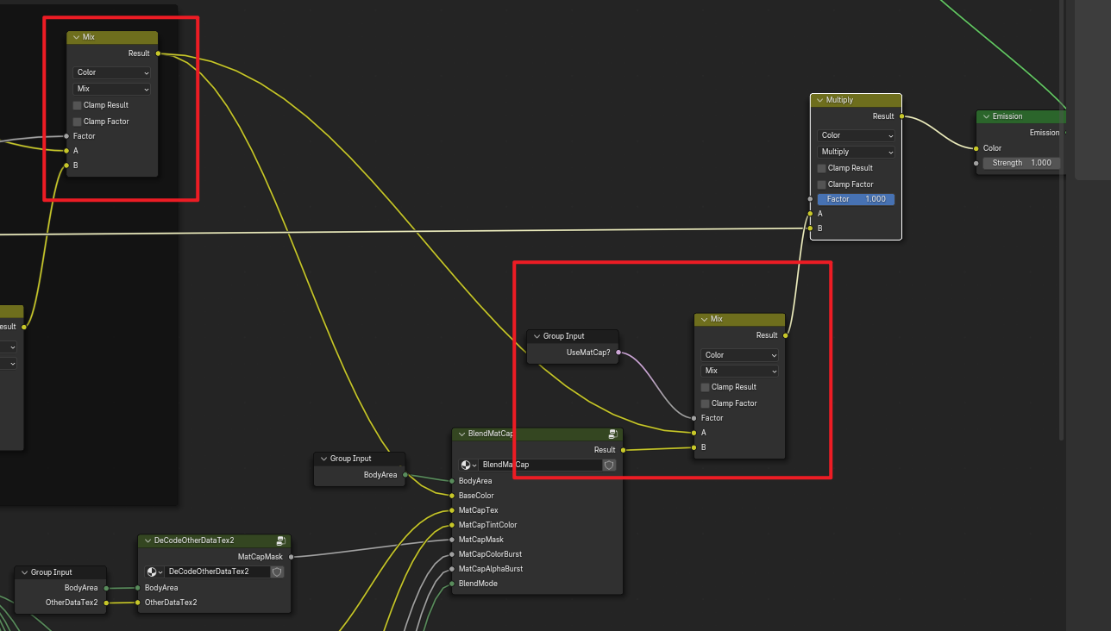Open the Color data type dropdown on Multiply node
This screenshot has height=631, width=1111.
point(856,135)
